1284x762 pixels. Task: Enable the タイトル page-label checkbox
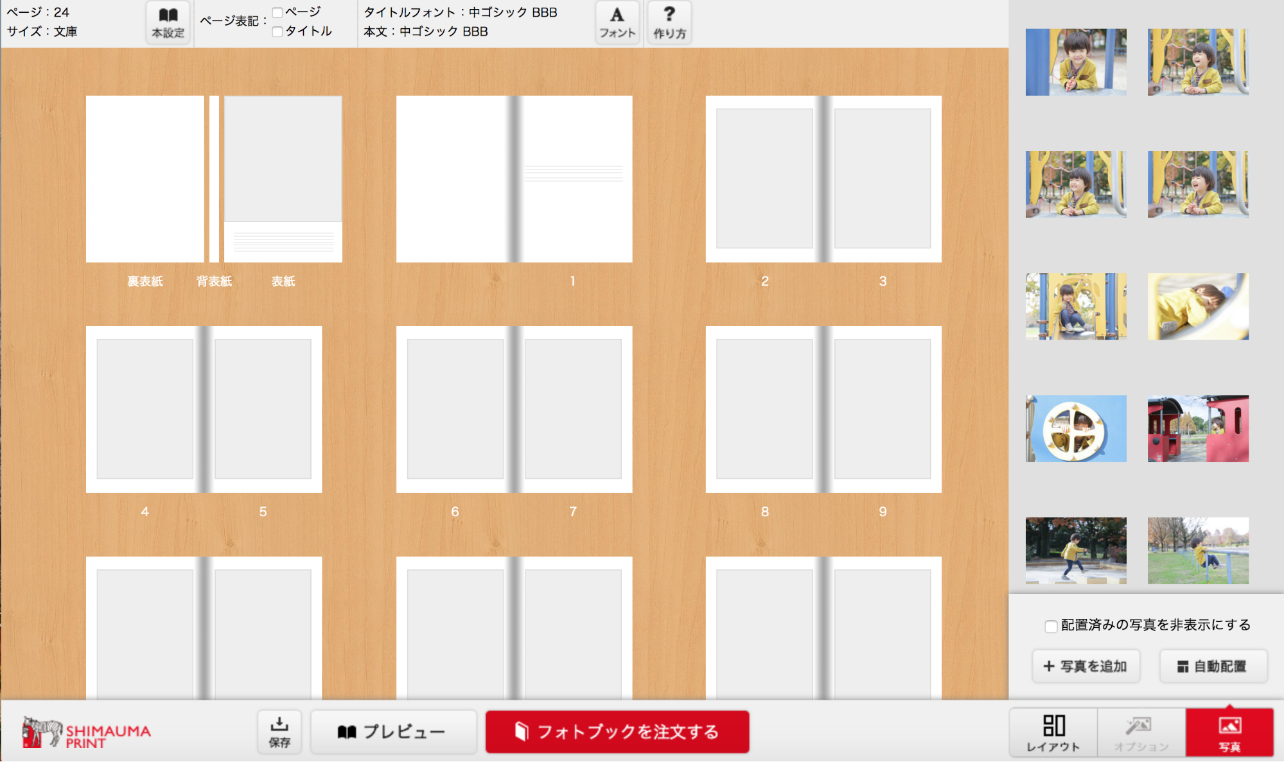point(277,31)
